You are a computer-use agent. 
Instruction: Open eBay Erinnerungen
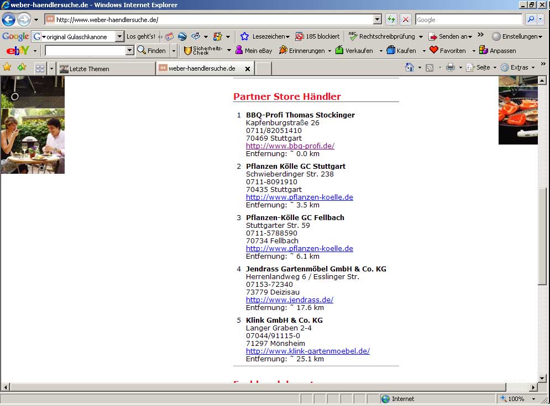tap(302, 51)
